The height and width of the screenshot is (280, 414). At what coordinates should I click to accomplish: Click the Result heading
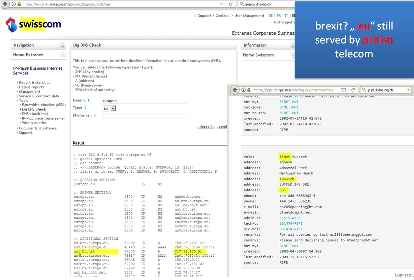[78, 143]
